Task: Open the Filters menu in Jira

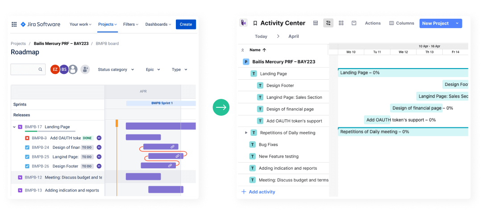Action: click(x=131, y=24)
